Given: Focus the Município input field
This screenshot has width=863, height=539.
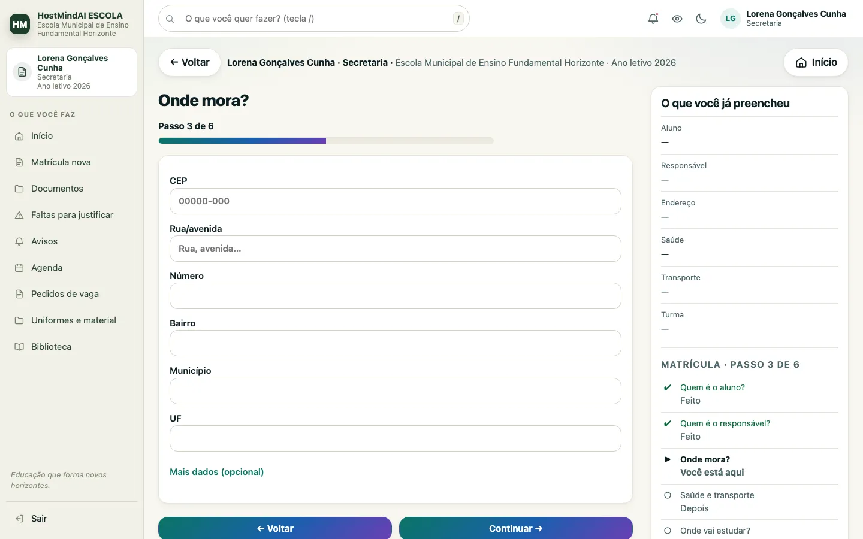Looking at the screenshot, I should [x=396, y=391].
